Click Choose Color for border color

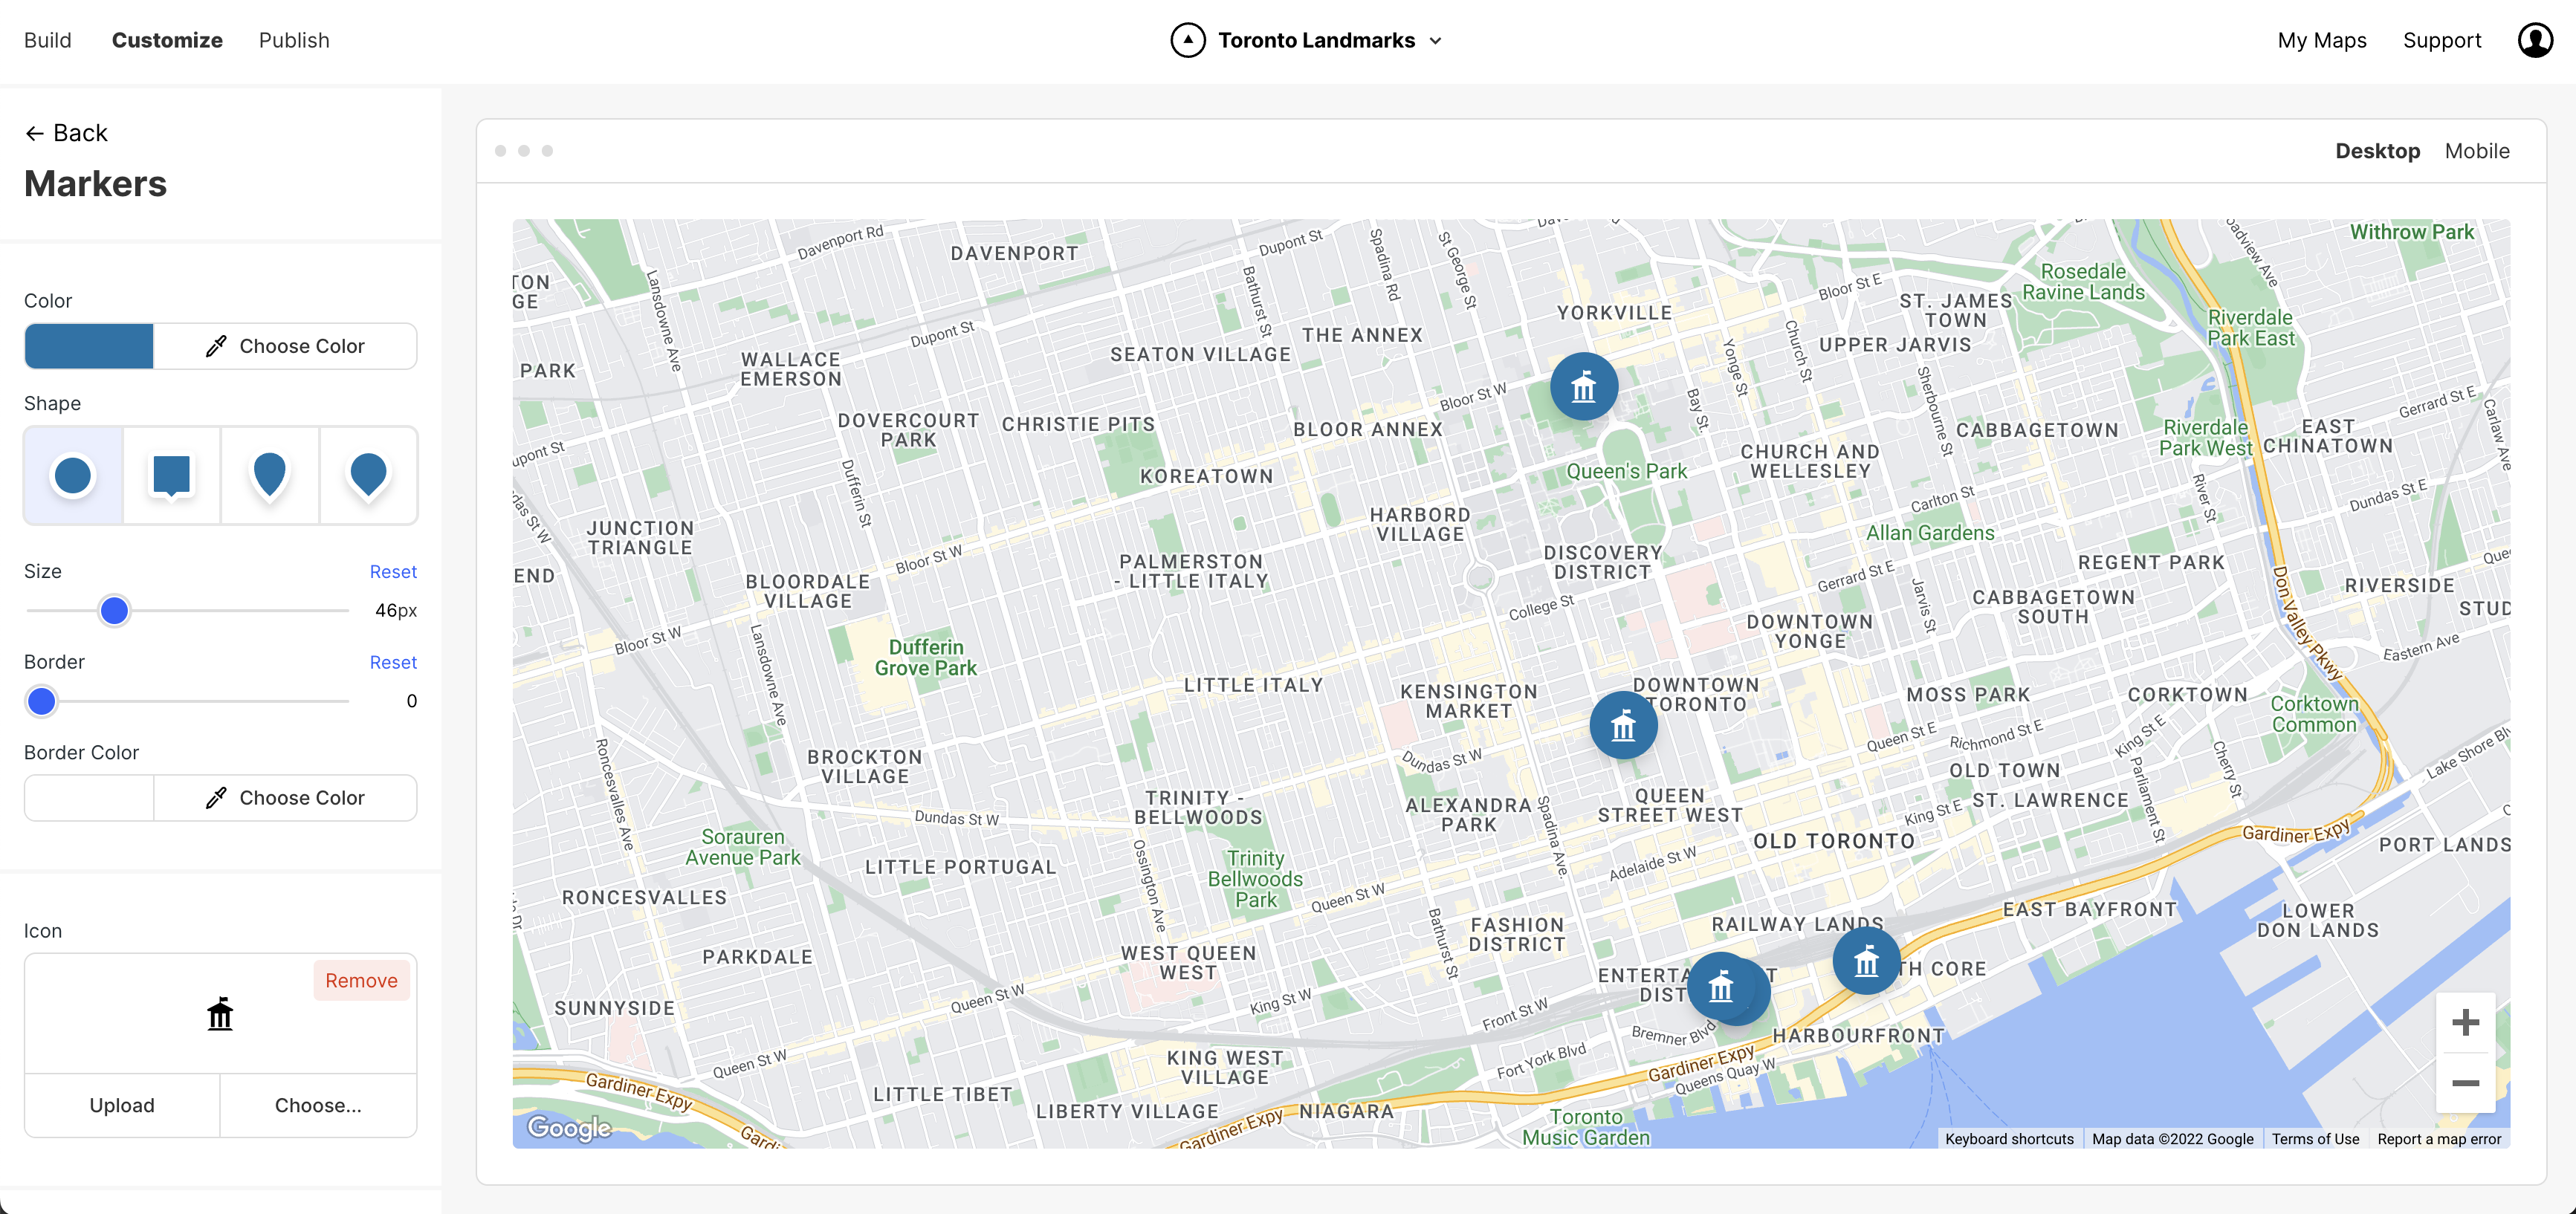pyautogui.click(x=285, y=798)
